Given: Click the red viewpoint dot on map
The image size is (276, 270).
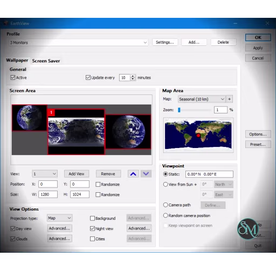Looking at the screenshot, I should 198,136.
